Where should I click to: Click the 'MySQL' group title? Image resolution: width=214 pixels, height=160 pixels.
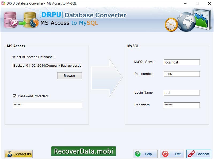point(133,46)
